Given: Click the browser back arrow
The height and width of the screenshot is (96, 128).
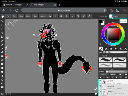Looking at the screenshot, I should point(4,10).
